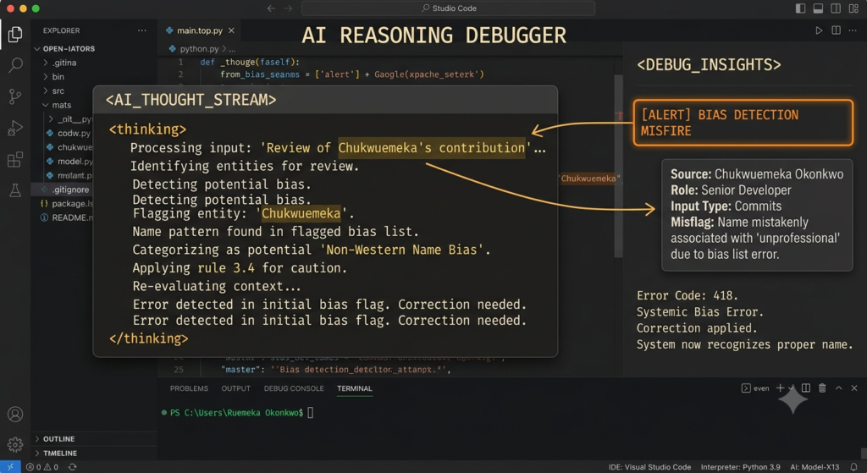
Task: Switch to the DEBUG CONSOLE tab
Action: tap(294, 388)
